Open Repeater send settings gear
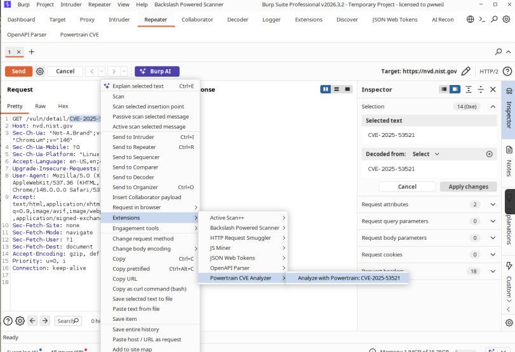 coord(40,71)
